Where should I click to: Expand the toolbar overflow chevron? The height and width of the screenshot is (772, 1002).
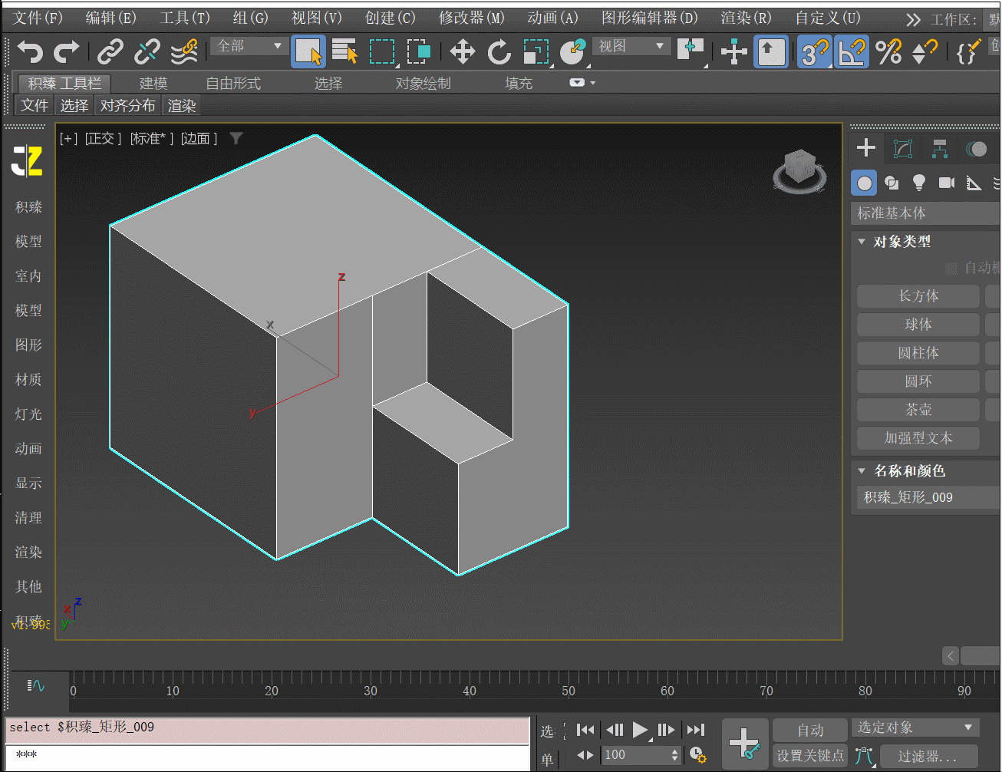[913, 19]
